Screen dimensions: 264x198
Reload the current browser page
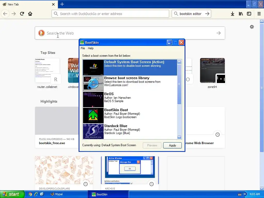(x=22, y=14)
